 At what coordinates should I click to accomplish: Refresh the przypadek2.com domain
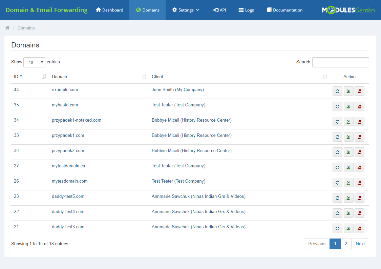pyautogui.click(x=337, y=152)
